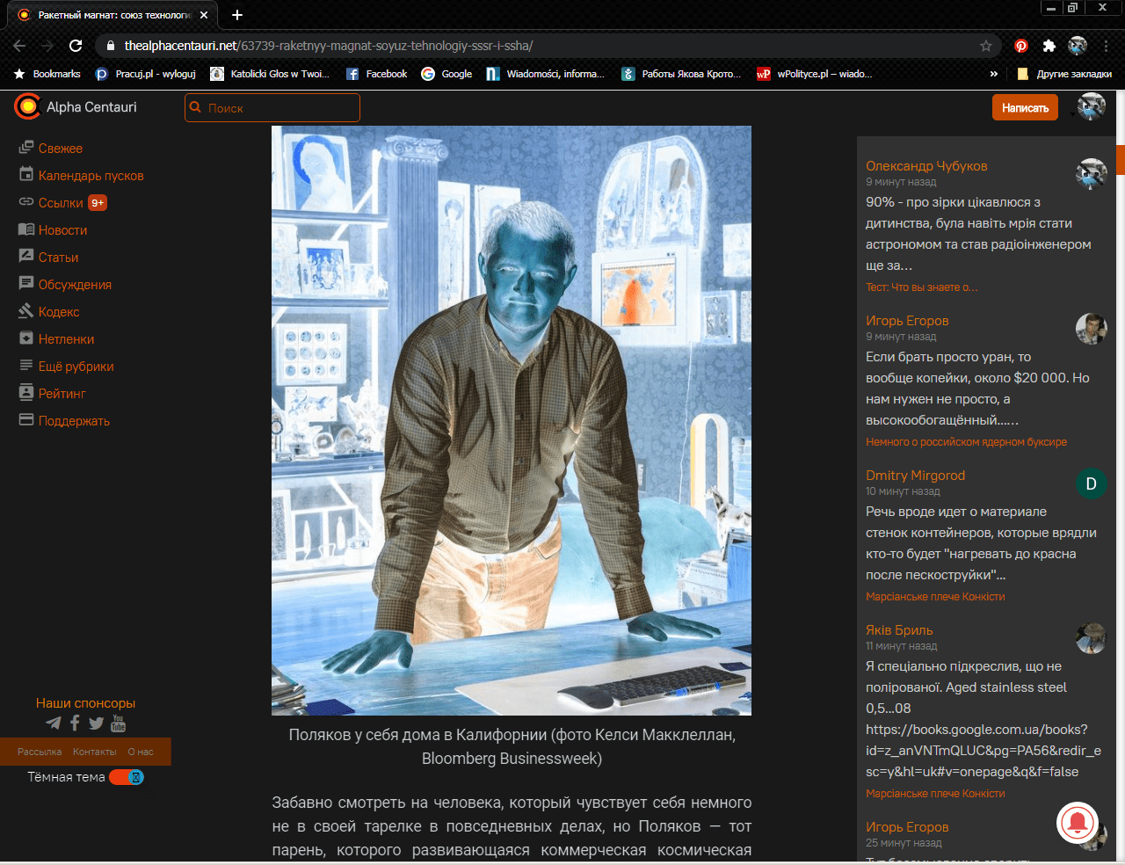Open the Telegram social icon
1125x865 pixels.
tap(54, 723)
